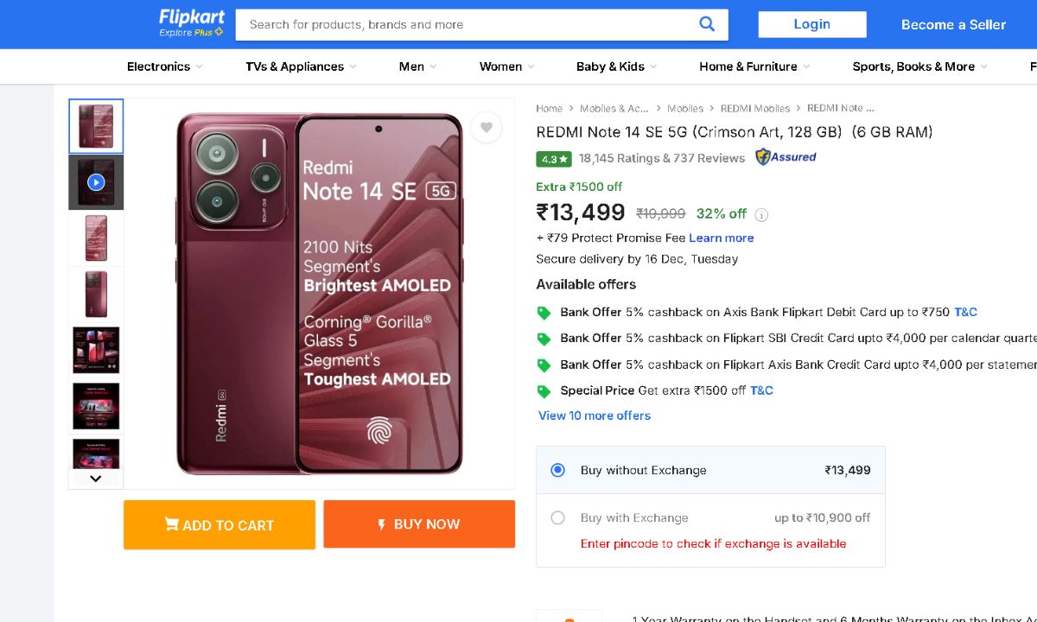Add product to wishlist with heart icon

(x=487, y=128)
